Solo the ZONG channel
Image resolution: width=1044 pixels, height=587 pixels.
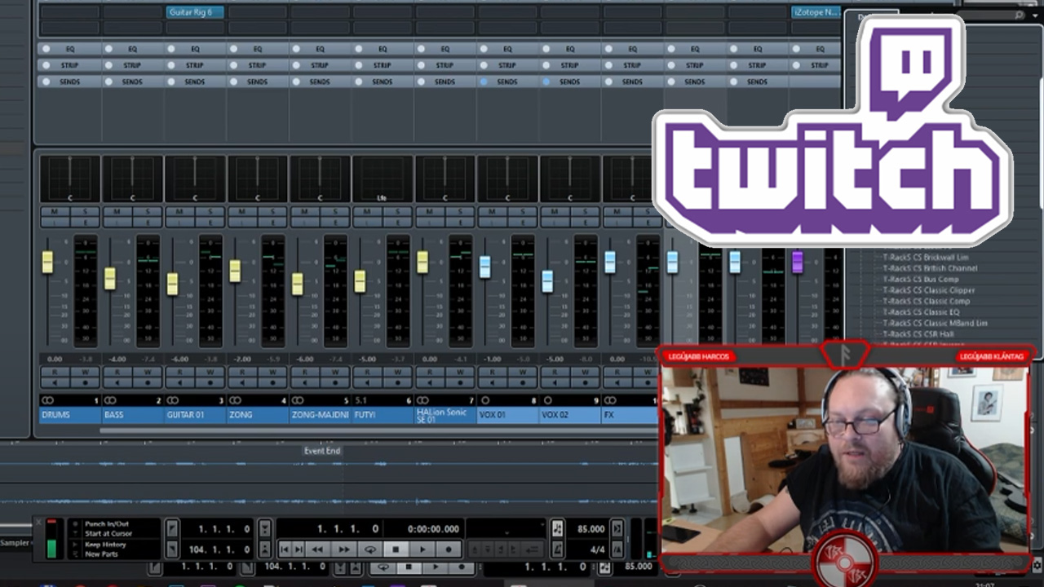point(272,212)
